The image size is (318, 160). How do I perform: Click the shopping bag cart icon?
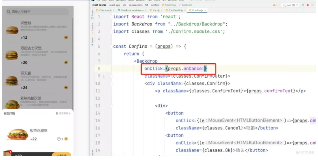click(8, 153)
